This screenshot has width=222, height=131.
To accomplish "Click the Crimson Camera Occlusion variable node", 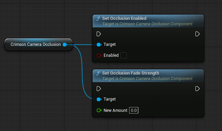I will pos(39,44).
